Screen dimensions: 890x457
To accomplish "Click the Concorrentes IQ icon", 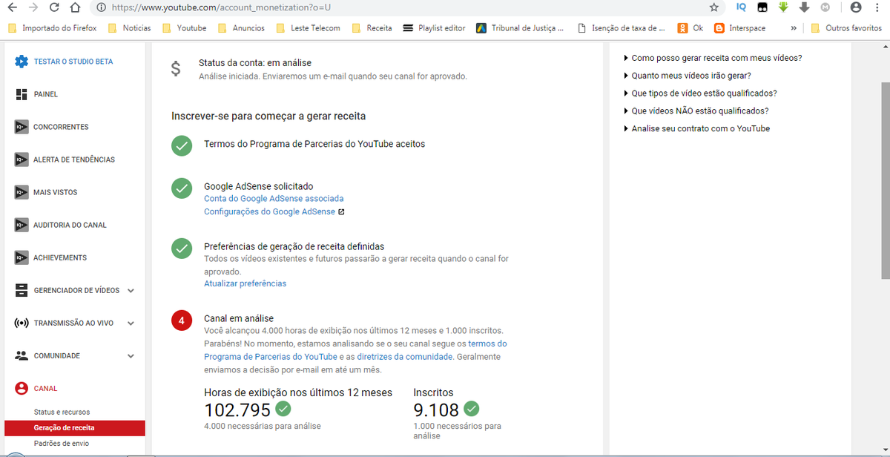I will coord(22,127).
